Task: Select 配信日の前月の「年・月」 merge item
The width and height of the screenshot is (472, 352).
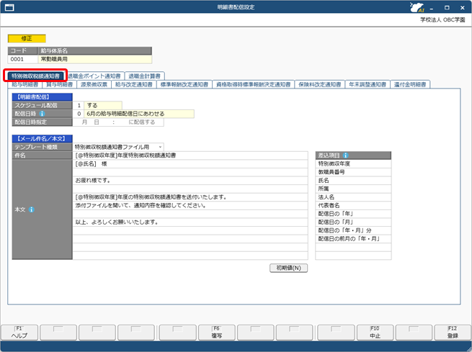Action: pyautogui.click(x=353, y=239)
